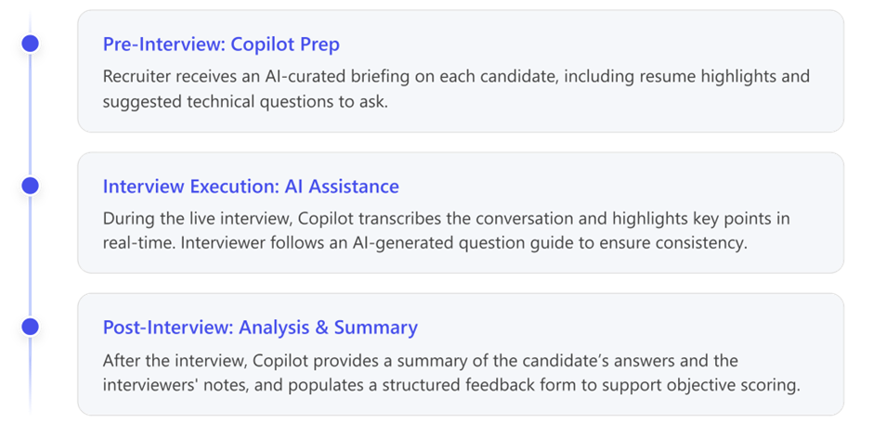Click the vertical timeline line between first two dots
Image resolution: width=873 pixels, height=423 pixels.
pyautogui.click(x=30, y=115)
